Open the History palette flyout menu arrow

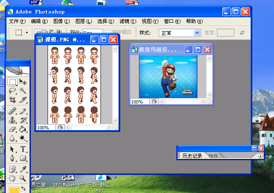coord(260,156)
